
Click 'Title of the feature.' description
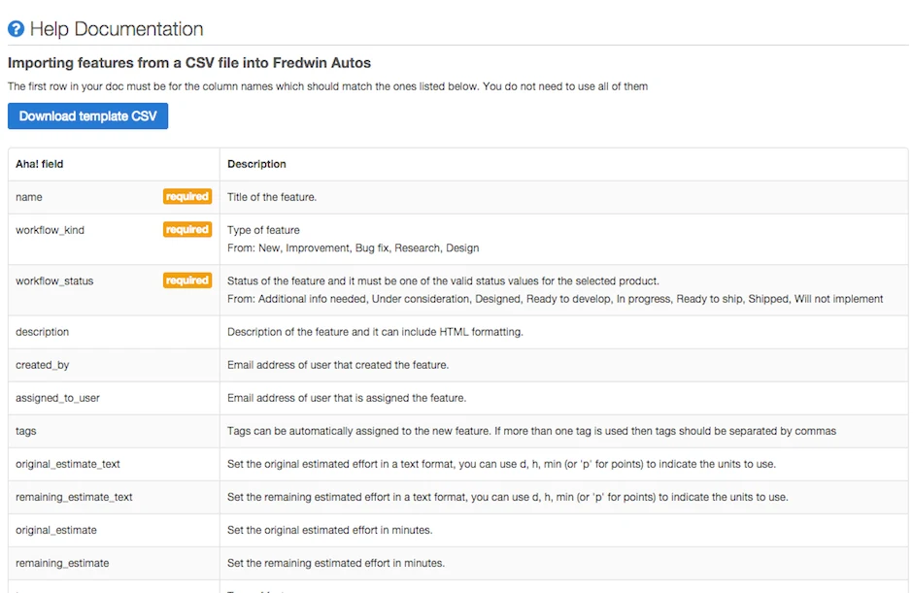click(x=272, y=197)
